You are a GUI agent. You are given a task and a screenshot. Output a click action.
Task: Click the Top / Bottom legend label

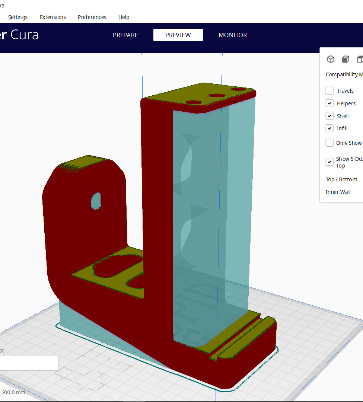(x=341, y=179)
